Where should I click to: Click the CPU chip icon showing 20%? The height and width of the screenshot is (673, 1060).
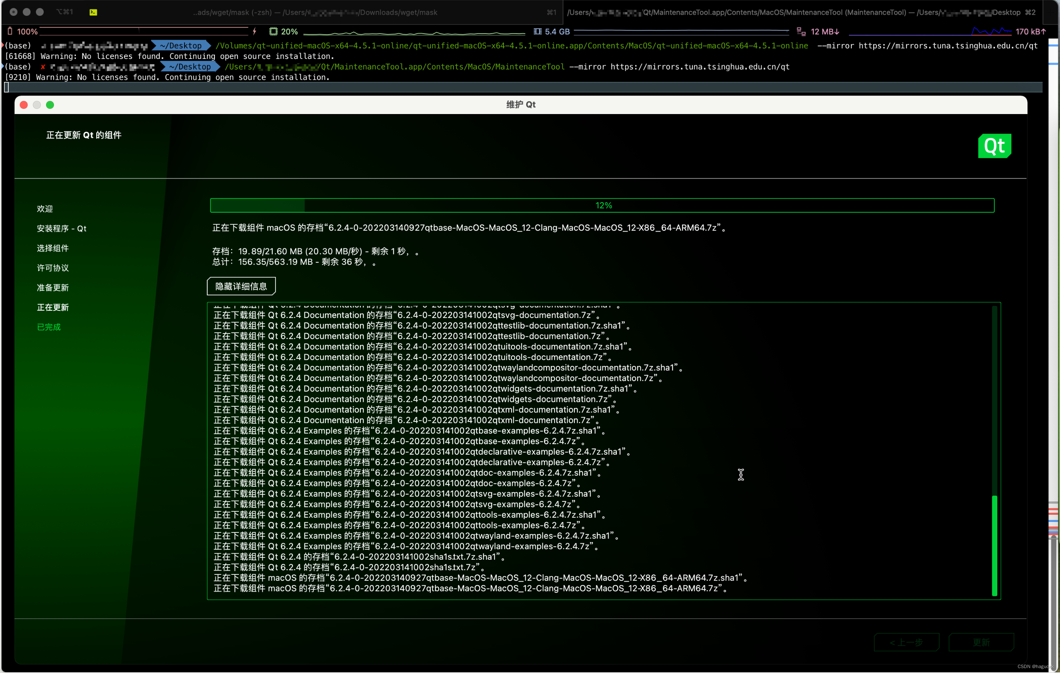point(273,31)
